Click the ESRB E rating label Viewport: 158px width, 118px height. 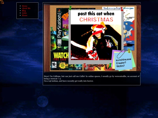pos(59,42)
